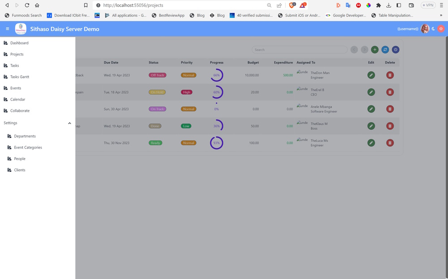Click the Brave shields icon
Viewport: 448px width, 279px height.
(x=292, y=5)
